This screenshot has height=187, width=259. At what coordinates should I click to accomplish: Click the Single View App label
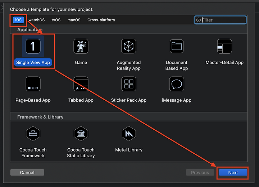coord(33,62)
